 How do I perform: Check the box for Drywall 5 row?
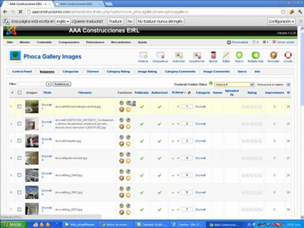(x=19, y=175)
